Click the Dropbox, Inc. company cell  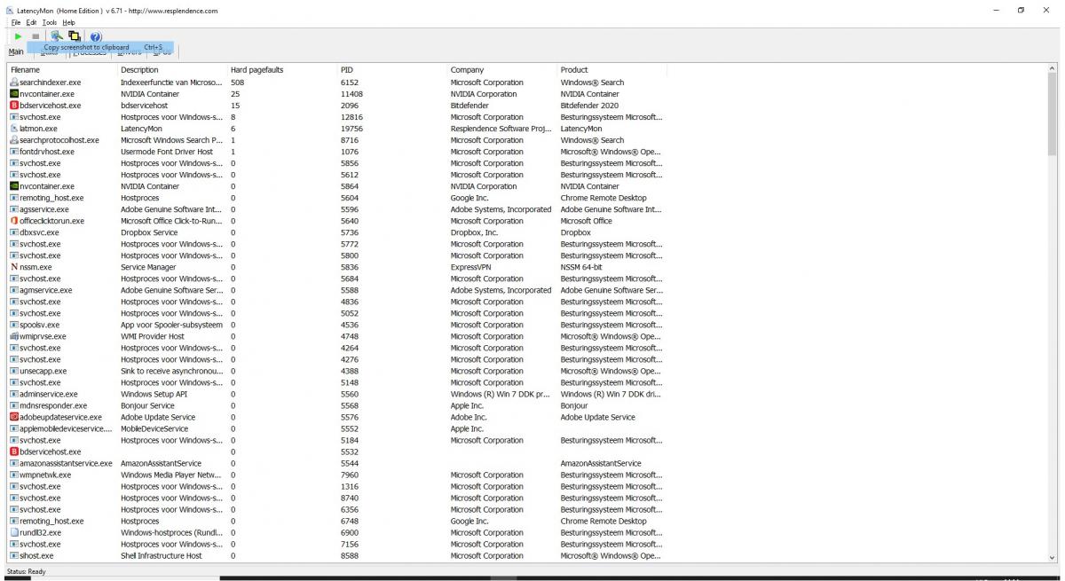click(x=474, y=232)
